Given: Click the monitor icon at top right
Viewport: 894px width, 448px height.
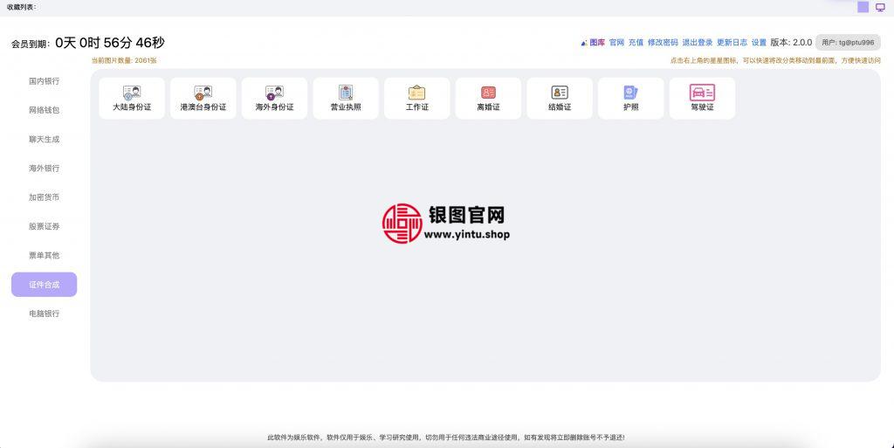Looking at the screenshot, I should click(880, 7).
